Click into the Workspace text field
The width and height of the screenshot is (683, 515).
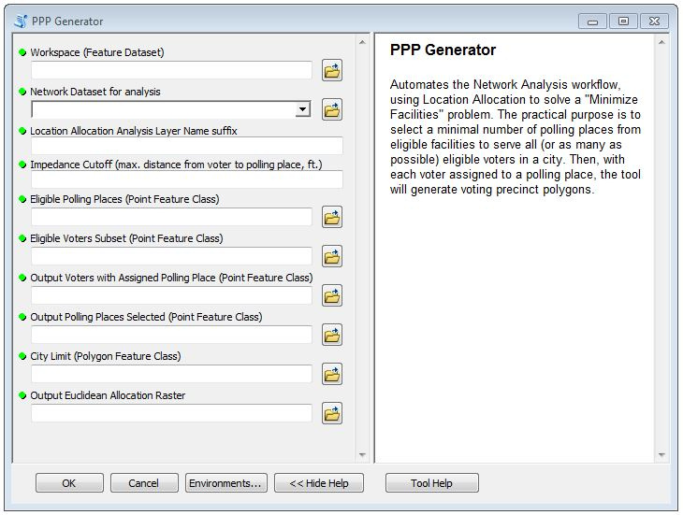171,70
